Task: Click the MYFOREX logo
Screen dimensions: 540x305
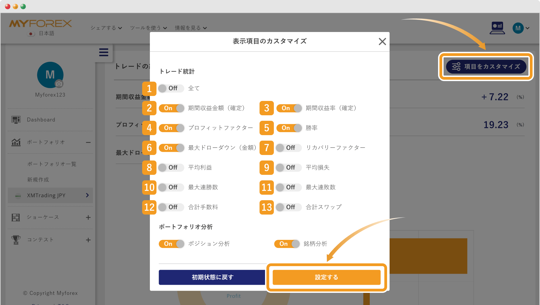Action: point(40,24)
